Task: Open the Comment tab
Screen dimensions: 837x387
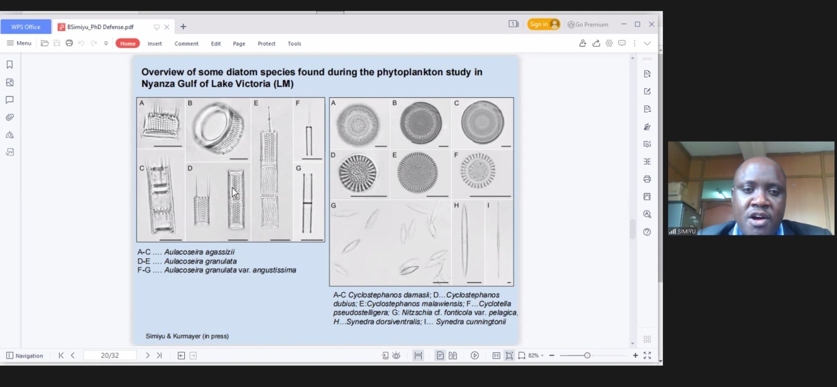Action: [186, 44]
